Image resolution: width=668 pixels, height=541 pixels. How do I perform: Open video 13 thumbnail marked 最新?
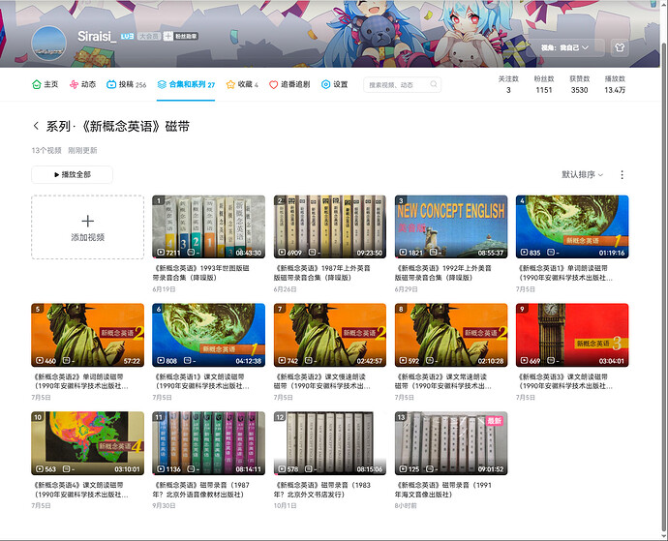pyautogui.click(x=451, y=443)
